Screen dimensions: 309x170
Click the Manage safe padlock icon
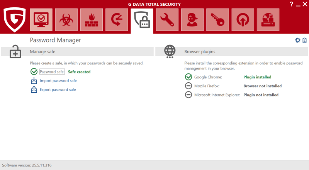(15, 51)
